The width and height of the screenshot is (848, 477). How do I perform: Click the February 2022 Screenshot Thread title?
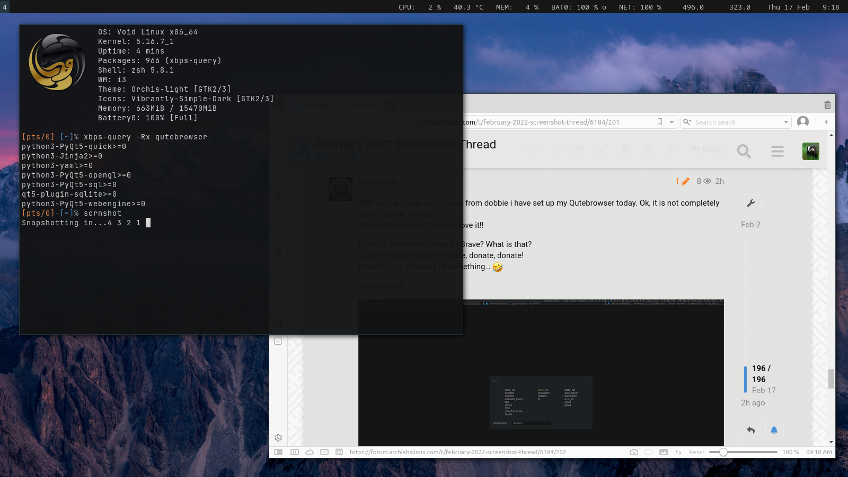click(x=406, y=144)
